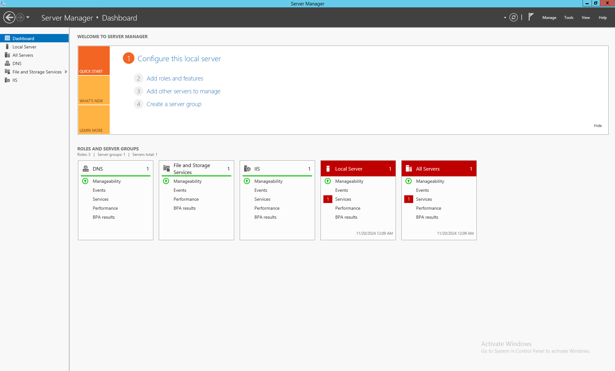Click All Servers Services alert badge
This screenshot has height=371, width=615.
click(409, 199)
